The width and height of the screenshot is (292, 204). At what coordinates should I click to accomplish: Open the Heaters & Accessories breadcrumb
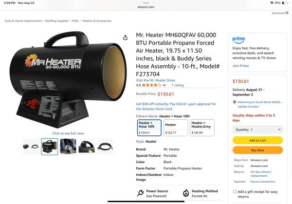(97, 21)
